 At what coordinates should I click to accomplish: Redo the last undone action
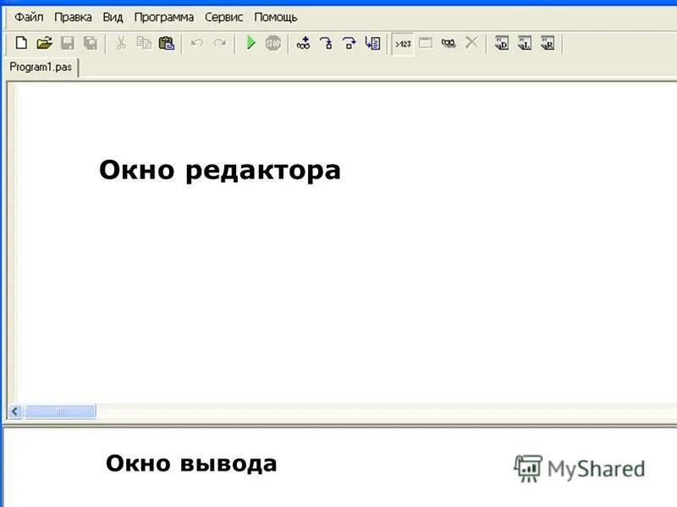pos(219,43)
